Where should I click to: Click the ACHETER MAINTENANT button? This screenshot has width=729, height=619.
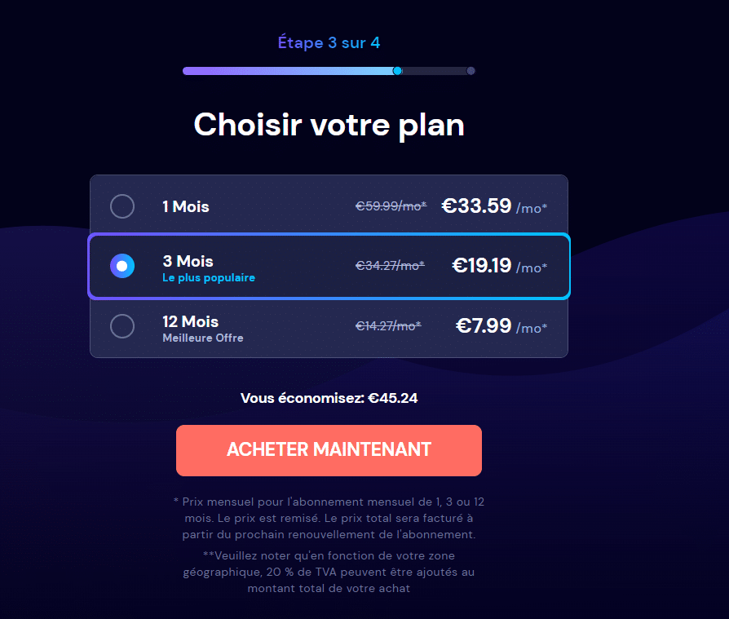329,450
